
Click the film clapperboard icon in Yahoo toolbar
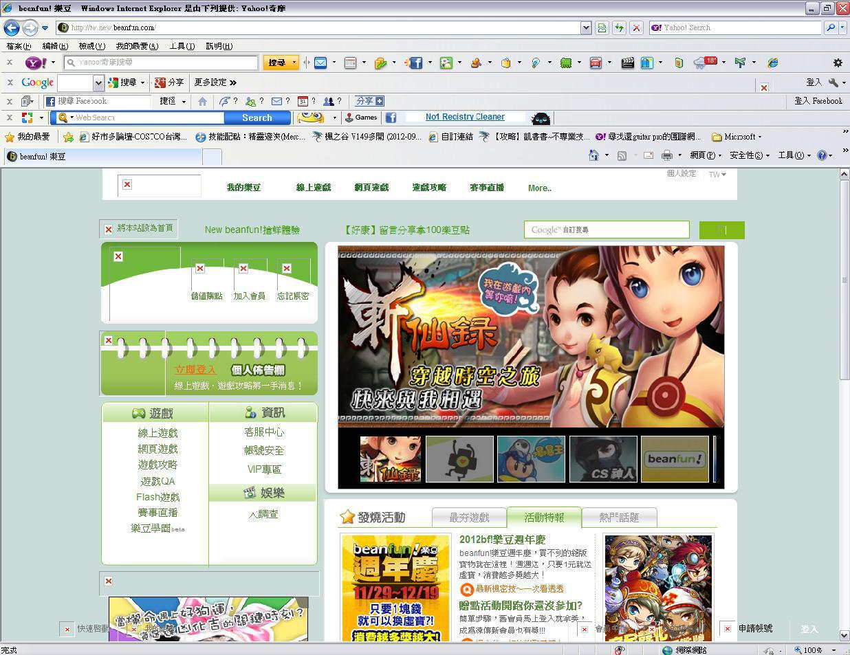pos(627,63)
